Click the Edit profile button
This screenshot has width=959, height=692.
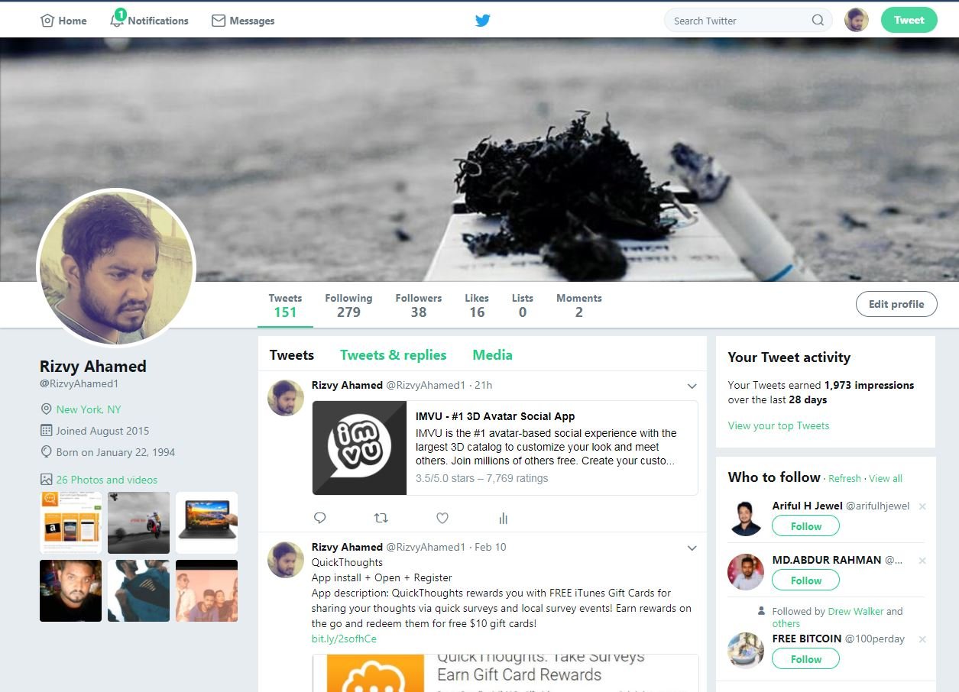[x=896, y=304]
